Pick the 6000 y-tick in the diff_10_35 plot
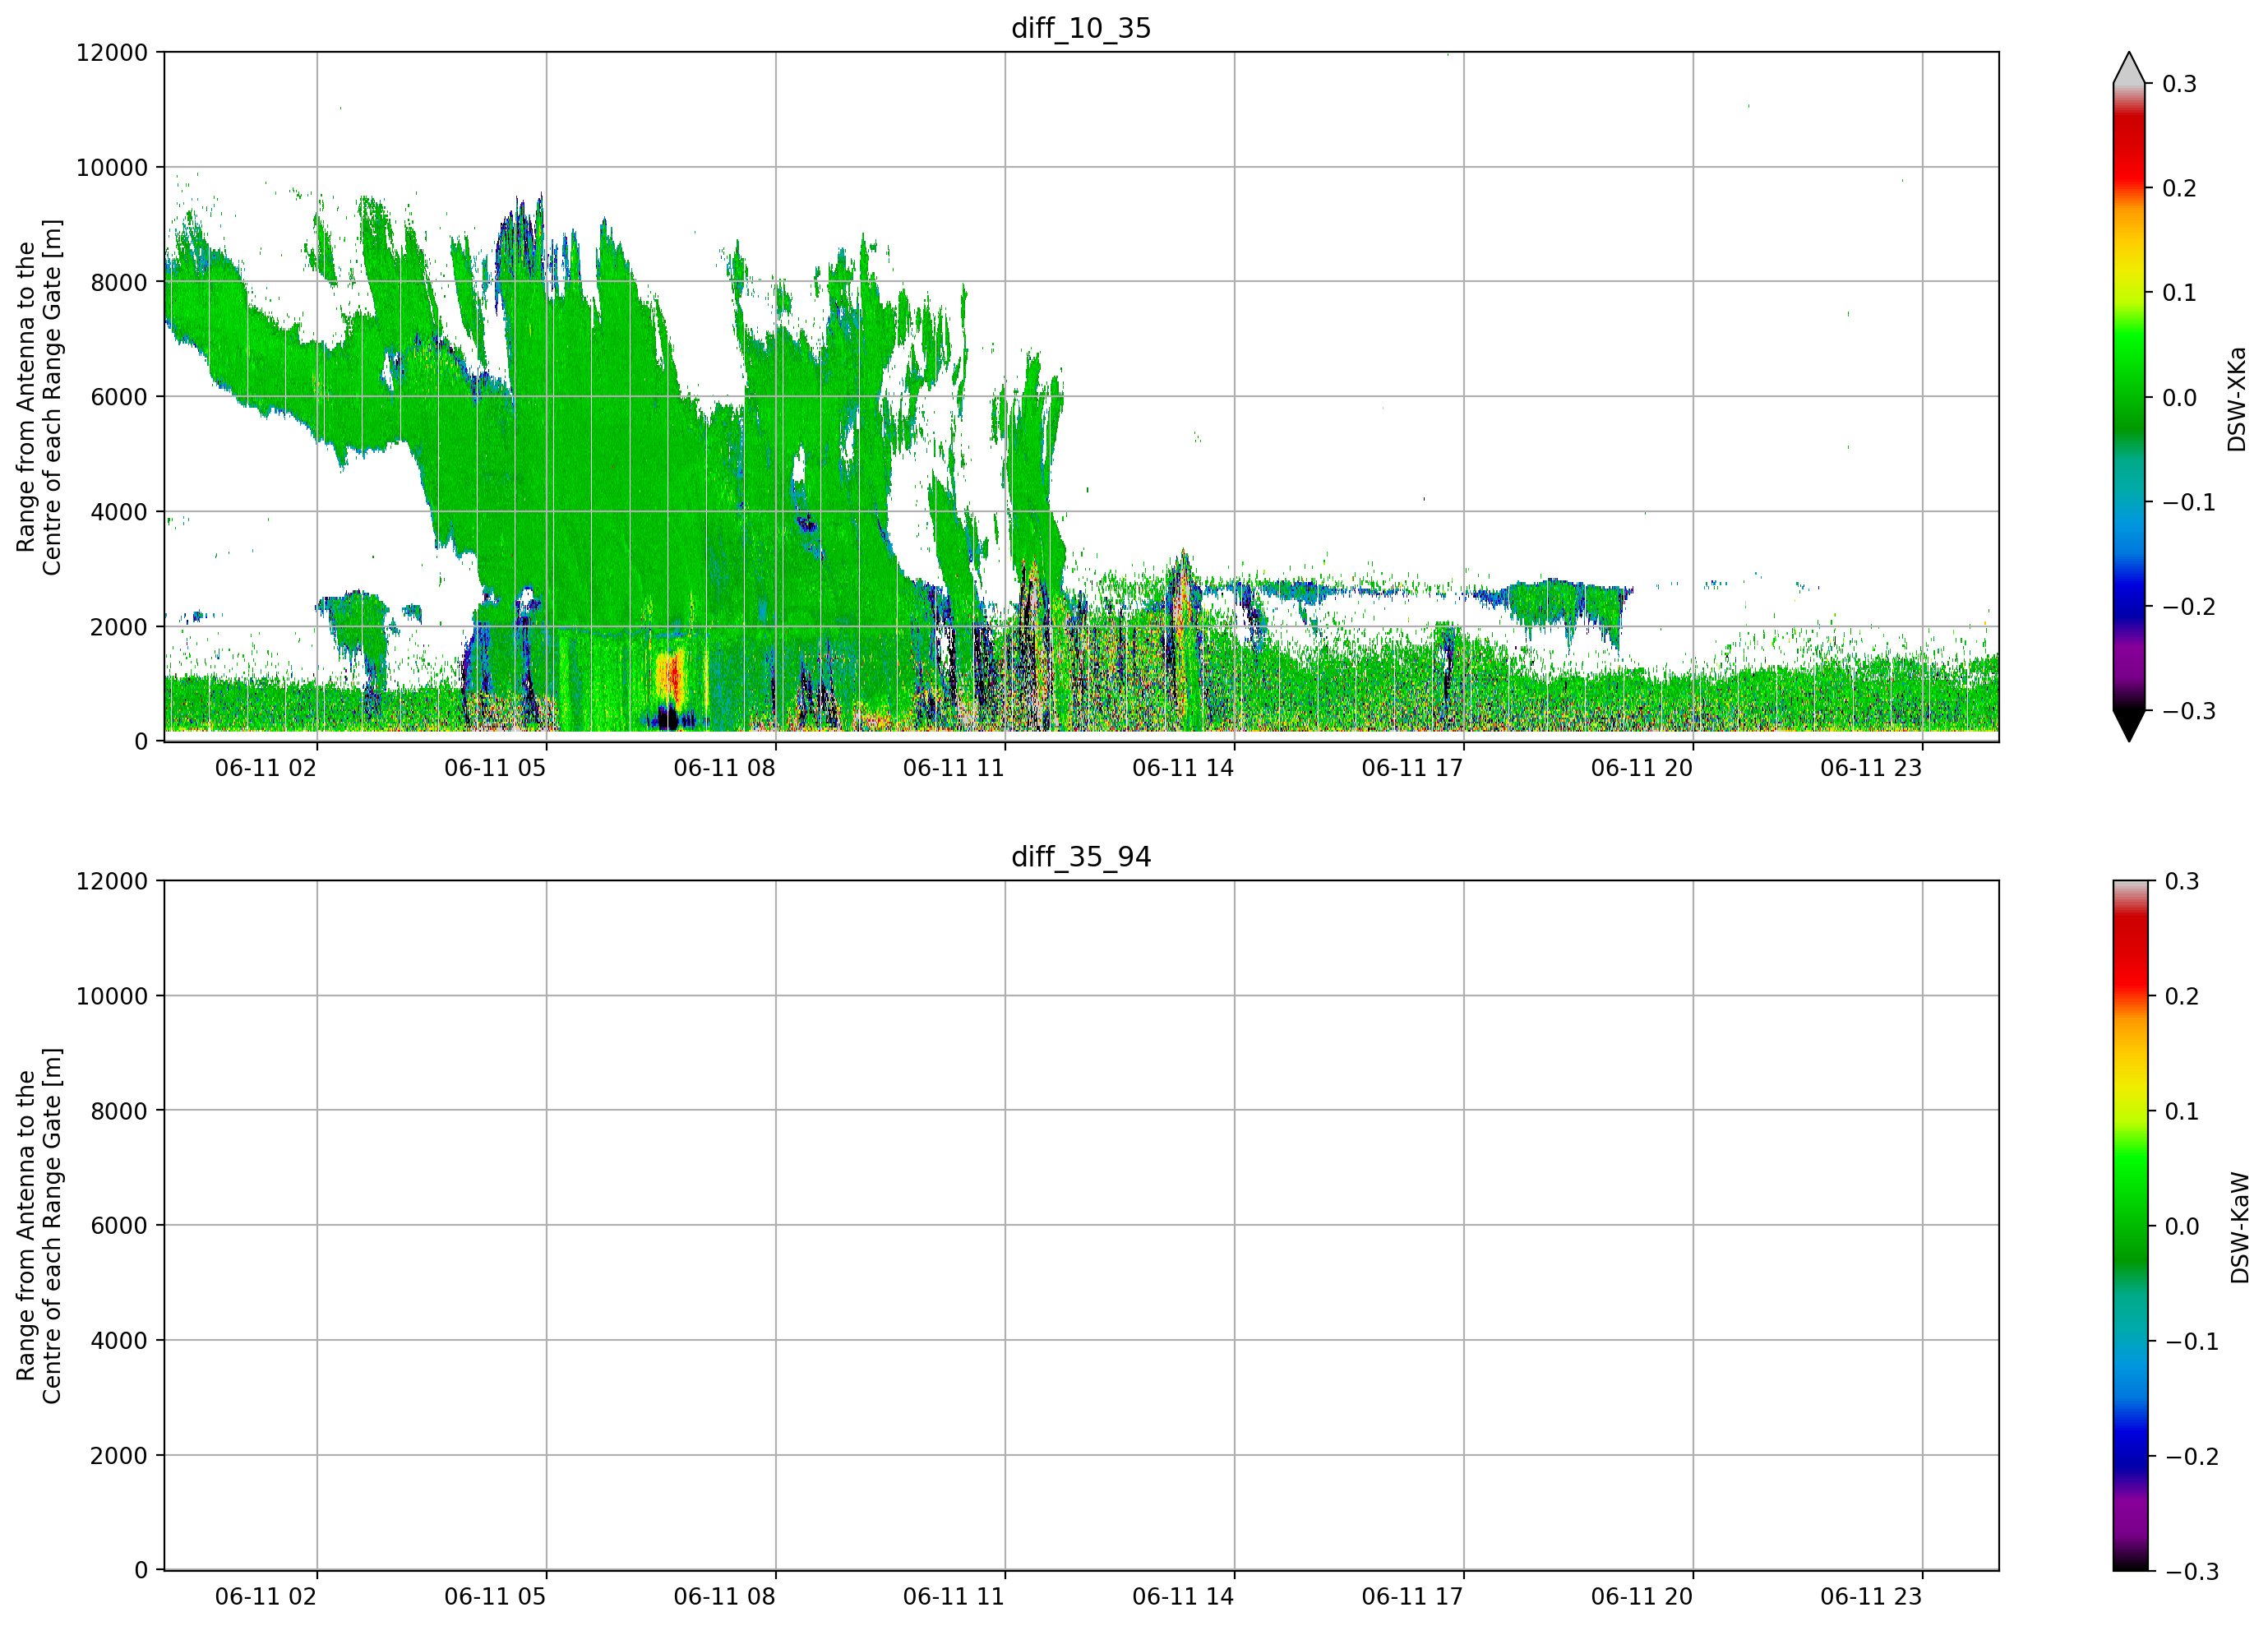 (119, 397)
